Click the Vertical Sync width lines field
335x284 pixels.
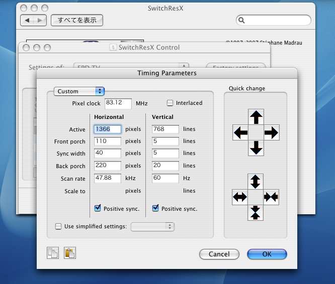tap(165, 154)
